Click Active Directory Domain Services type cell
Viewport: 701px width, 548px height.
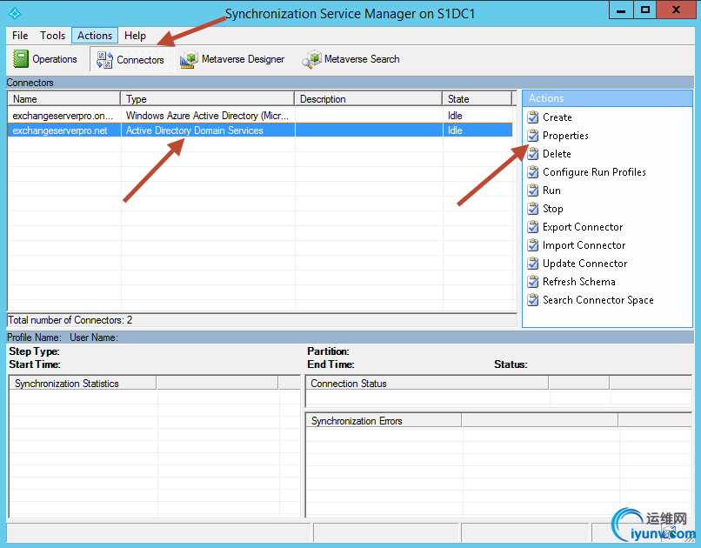point(208,130)
